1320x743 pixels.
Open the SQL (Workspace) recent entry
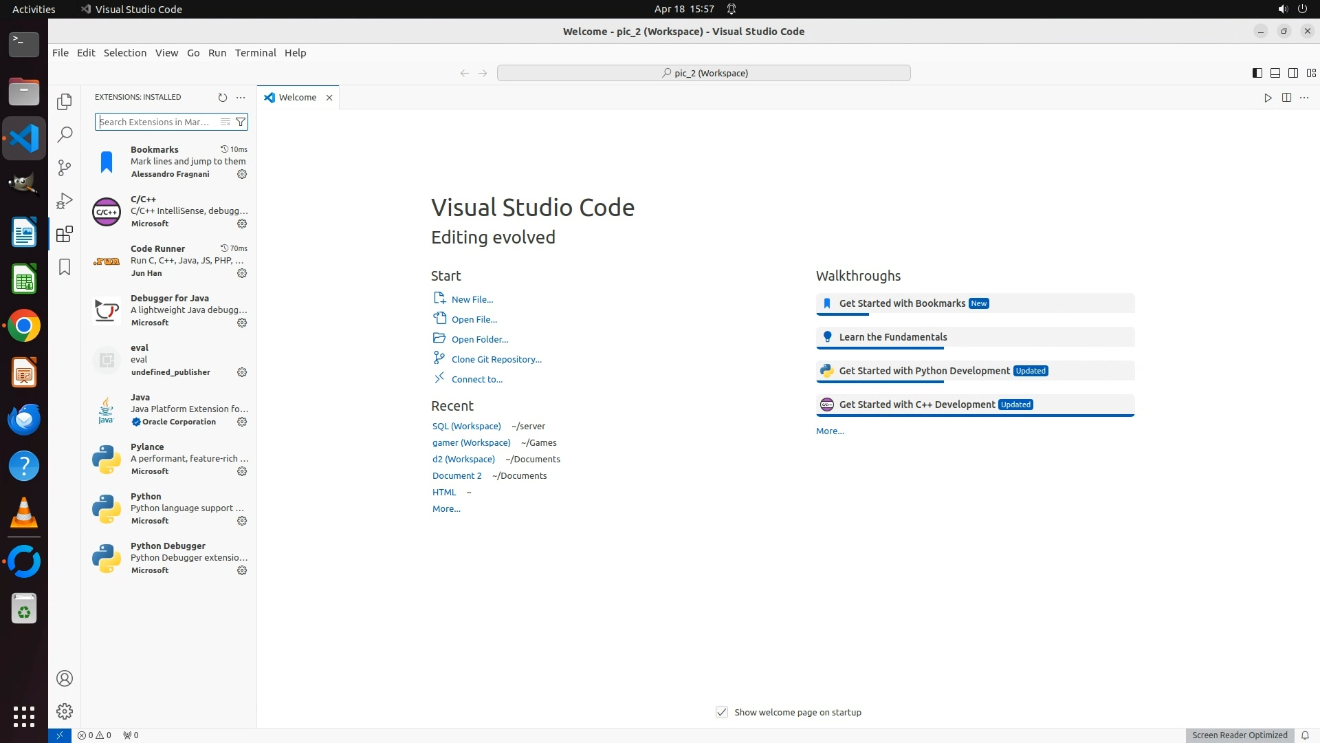[466, 426]
